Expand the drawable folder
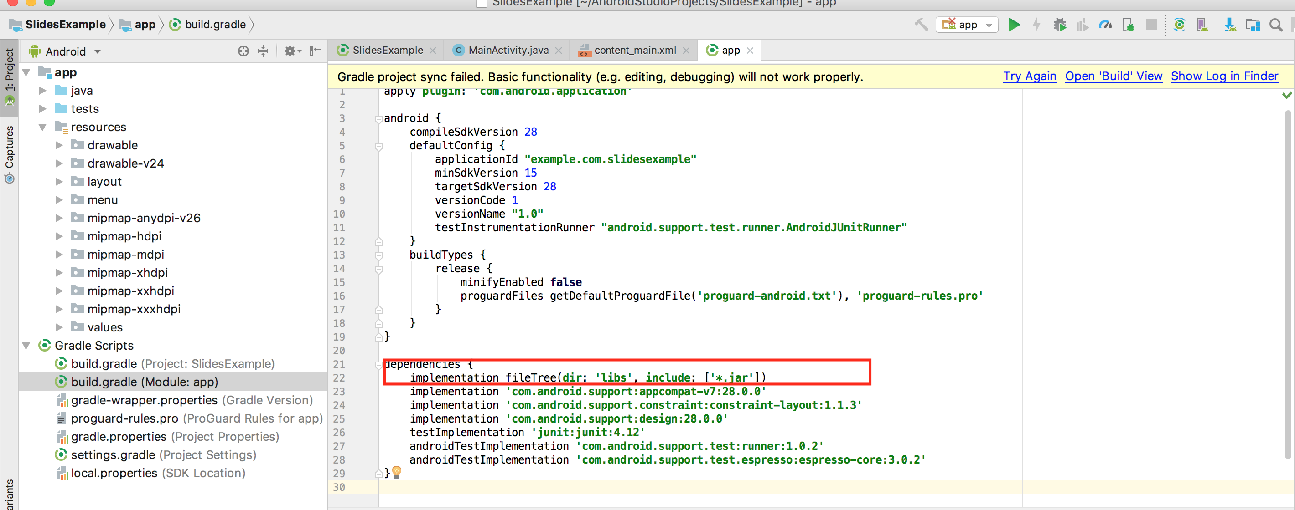 click(59, 145)
